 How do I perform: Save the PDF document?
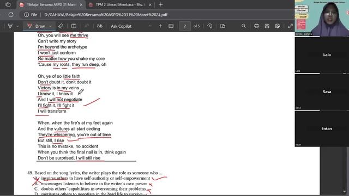pyautogui.click(x=267, y=26)
